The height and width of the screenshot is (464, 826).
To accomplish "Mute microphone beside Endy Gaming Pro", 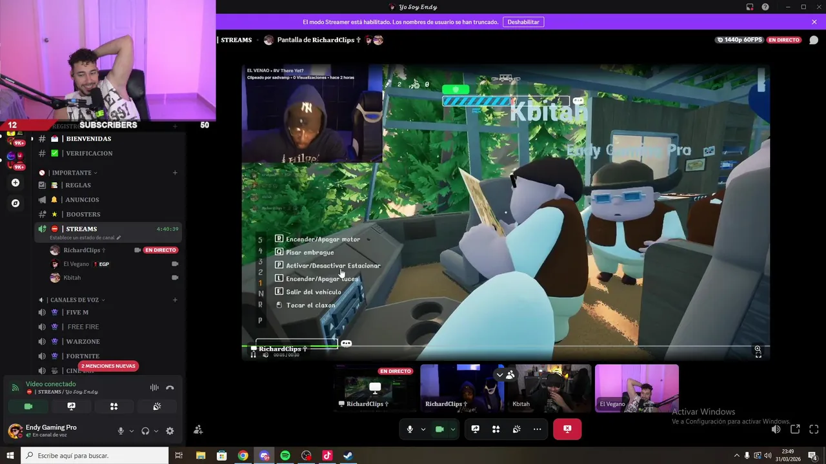I will 121,431.
